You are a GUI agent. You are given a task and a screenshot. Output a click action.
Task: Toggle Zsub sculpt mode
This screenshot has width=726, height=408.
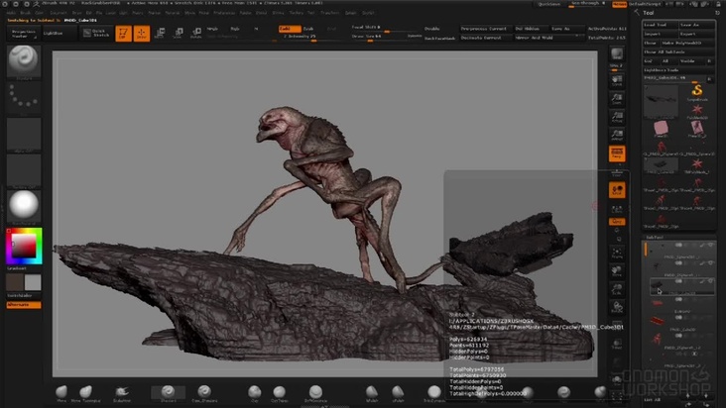(x=306, y=29)
